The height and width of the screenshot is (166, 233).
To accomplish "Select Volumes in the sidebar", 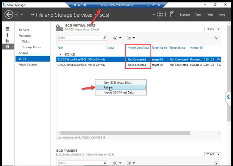I will [x=25, y=36].
